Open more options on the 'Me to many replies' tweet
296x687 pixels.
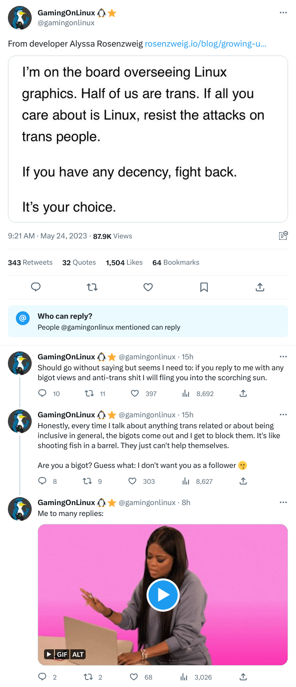pyautogui.click(x=283, y=502)
